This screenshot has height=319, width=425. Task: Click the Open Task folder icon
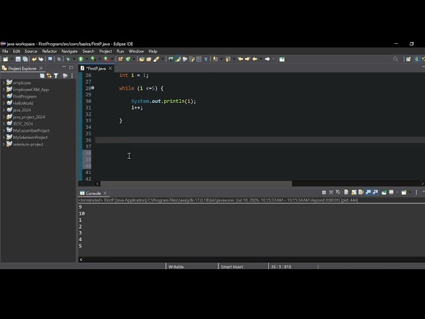point(149,59)
